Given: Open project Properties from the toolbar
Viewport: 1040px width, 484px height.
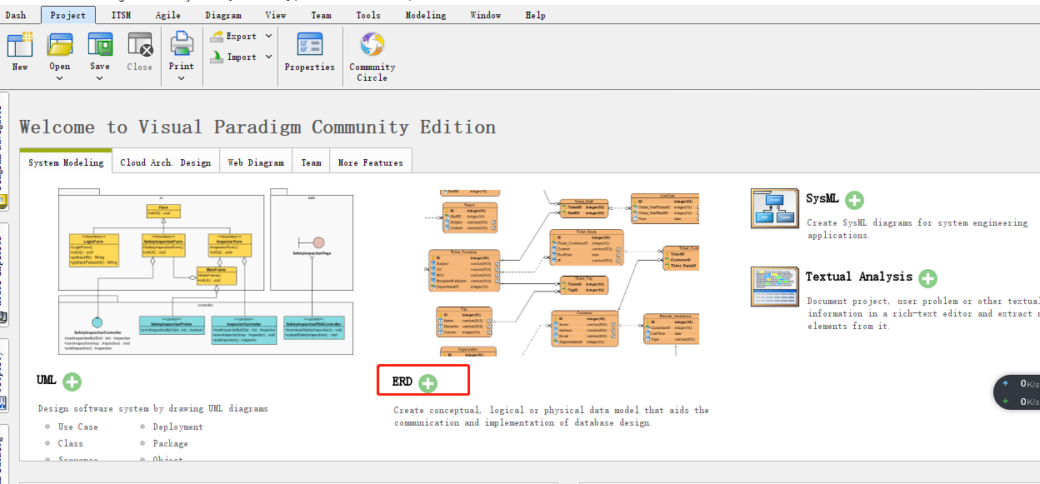Looking at the screenshot, I should [310, 52].
